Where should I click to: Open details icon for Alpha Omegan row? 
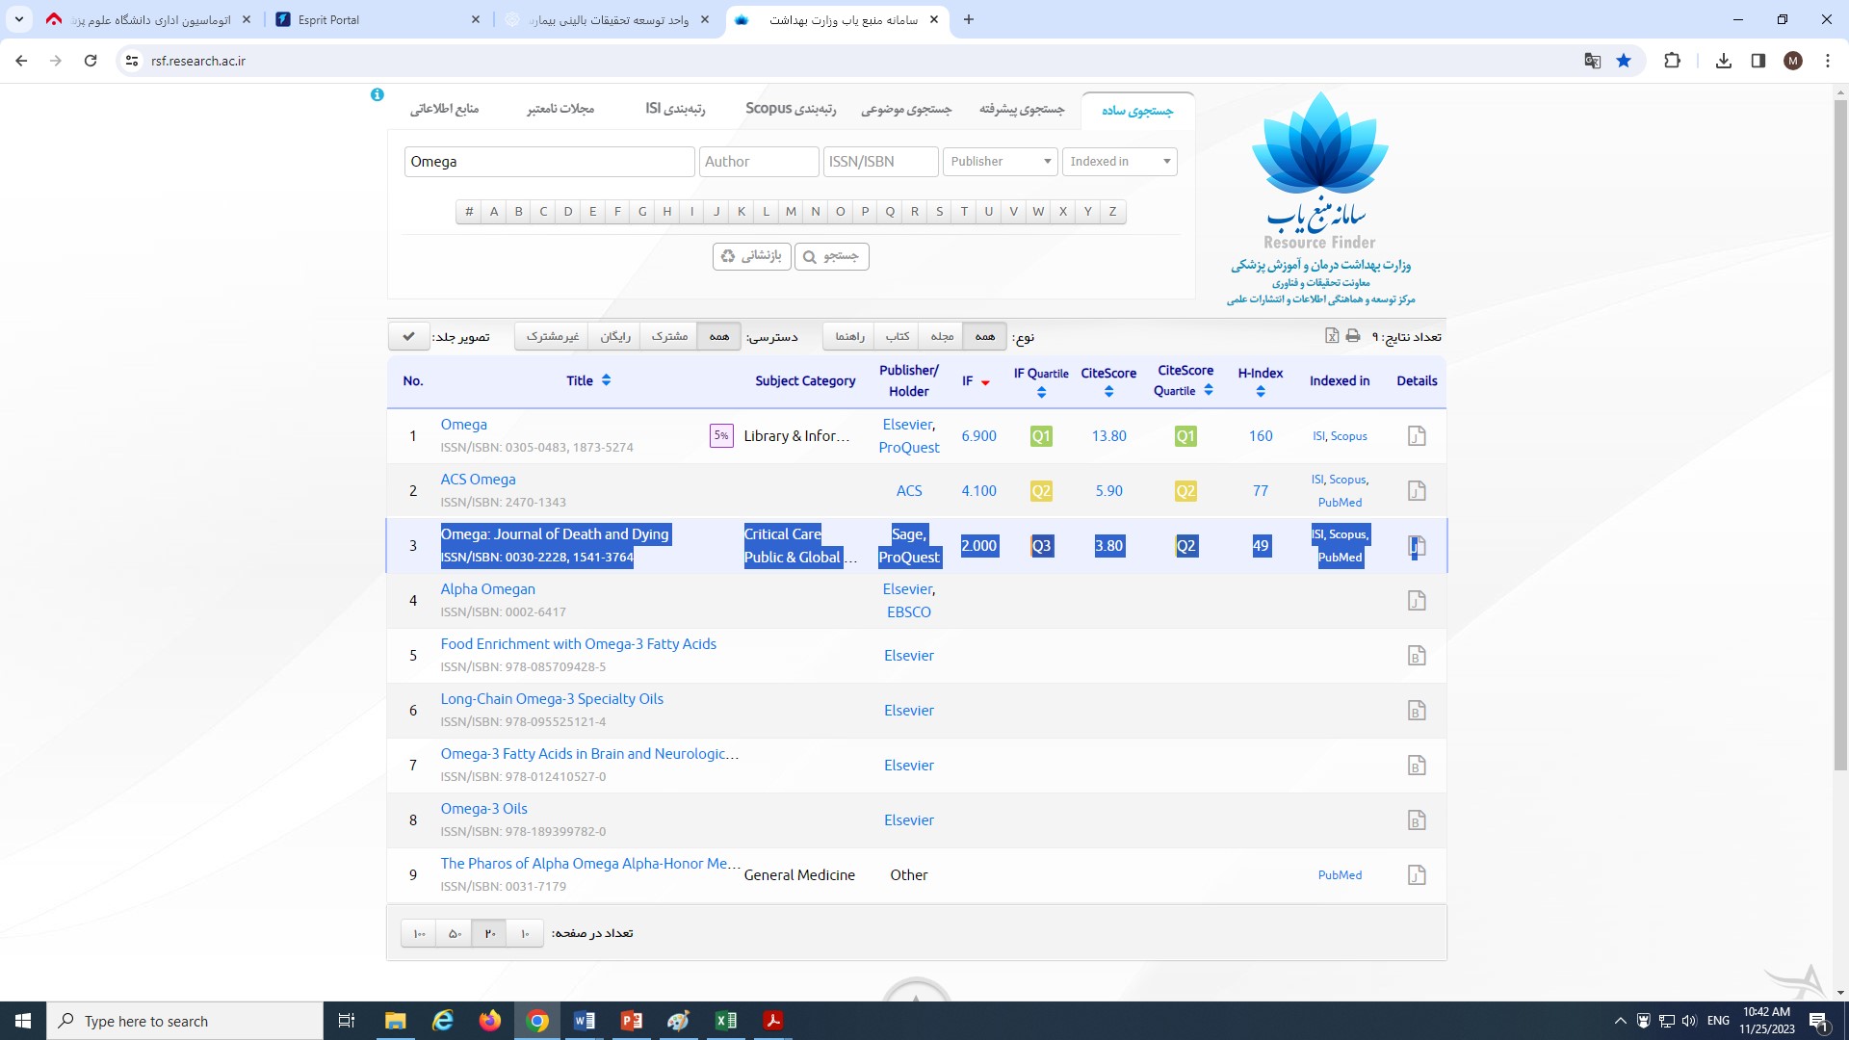[x=1416, y=601]
